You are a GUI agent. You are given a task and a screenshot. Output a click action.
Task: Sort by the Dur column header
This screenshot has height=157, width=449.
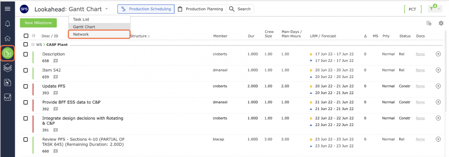[251, 36]
